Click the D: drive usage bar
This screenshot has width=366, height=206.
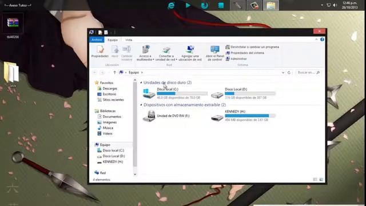point(250,93)
